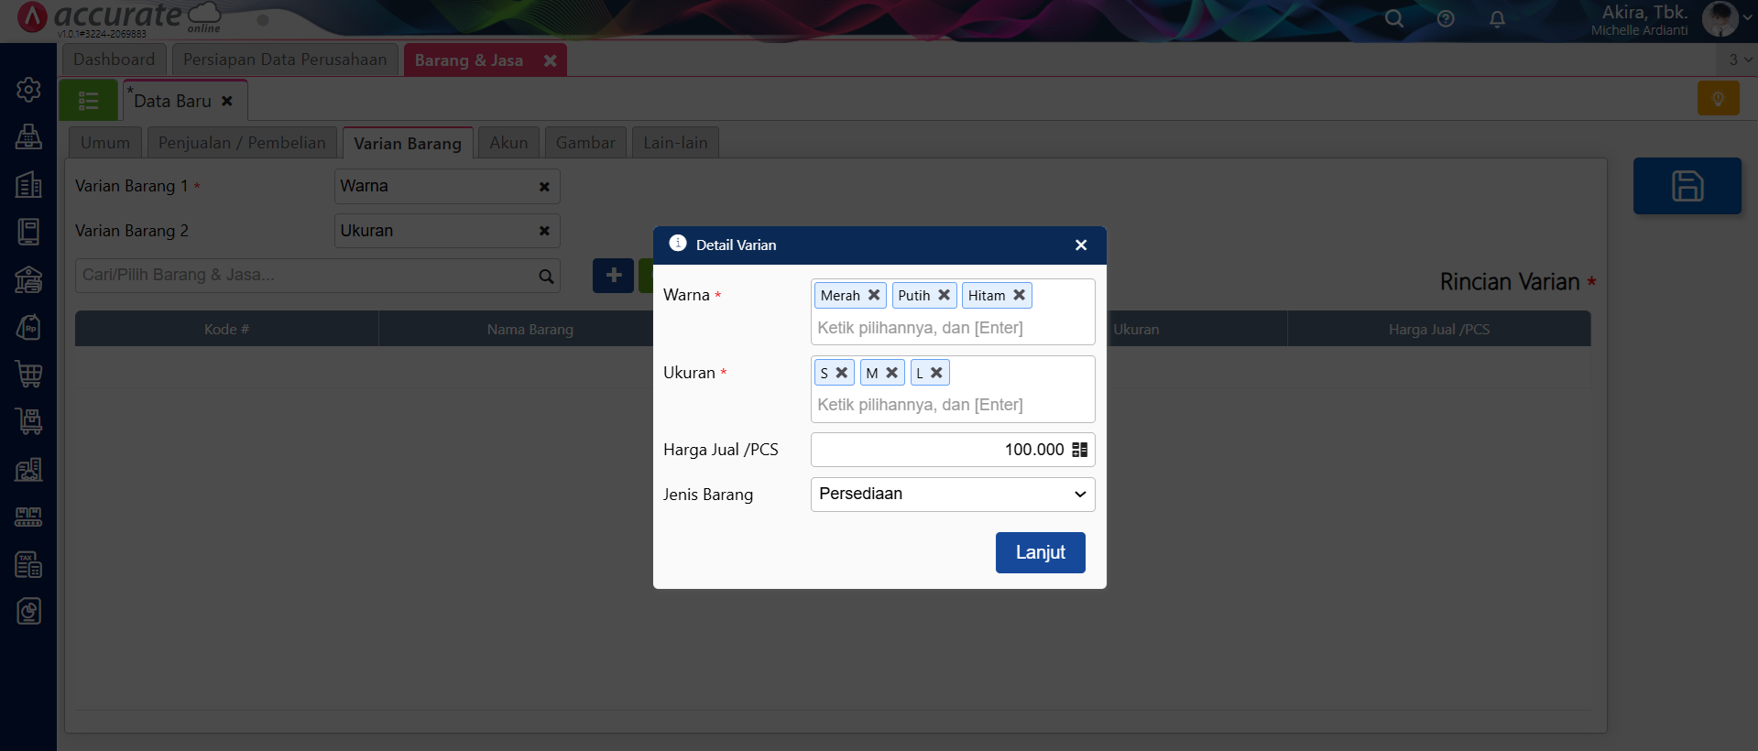Open the Penjualan / Pembelian tab
1758x751 pixels.
[242, 143]
